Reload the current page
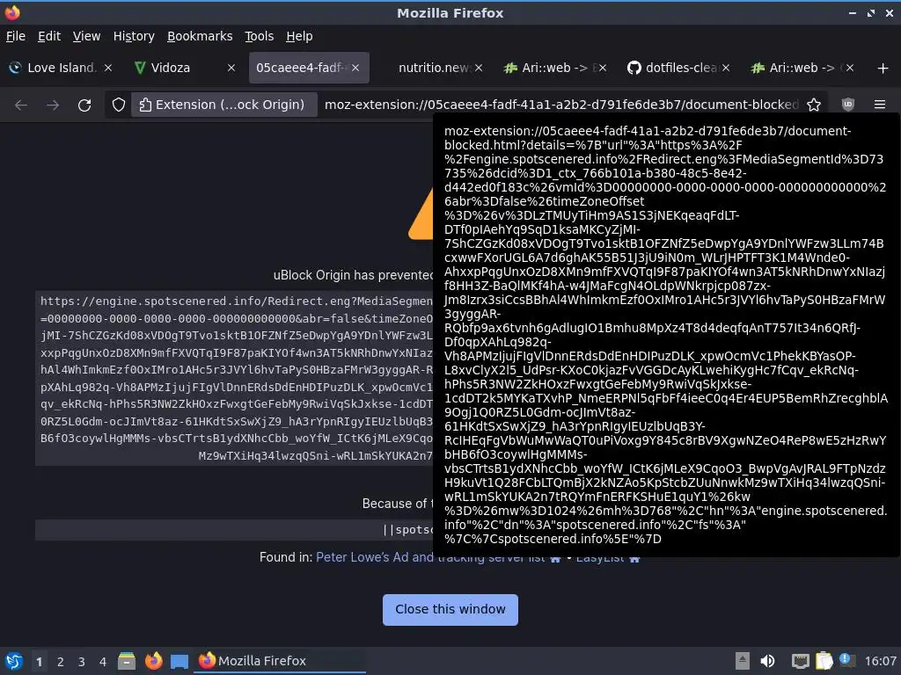The height and width of the screenshot is (675, 901). (x=84, y=105)
